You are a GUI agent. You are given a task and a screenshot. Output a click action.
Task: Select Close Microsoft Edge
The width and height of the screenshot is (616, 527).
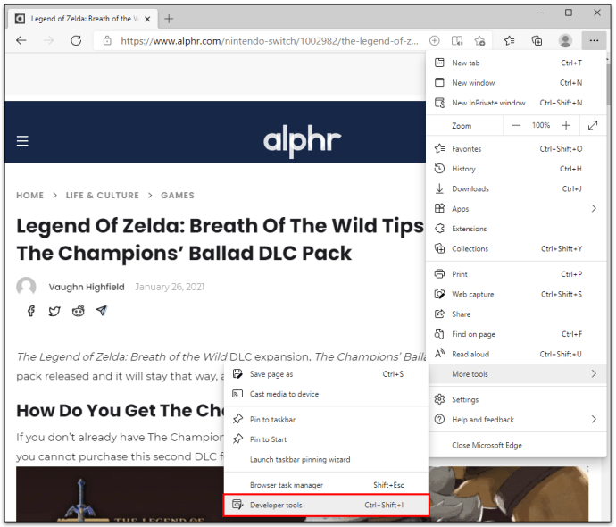click(x=516, y=445)
